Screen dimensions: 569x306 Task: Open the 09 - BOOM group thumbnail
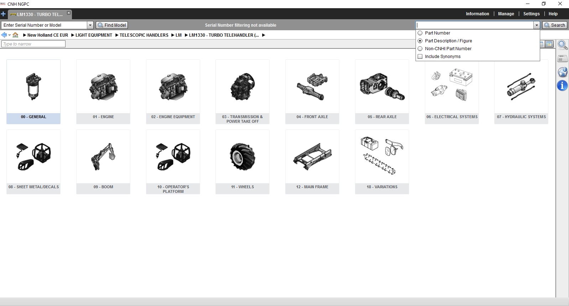pos(103,162)
